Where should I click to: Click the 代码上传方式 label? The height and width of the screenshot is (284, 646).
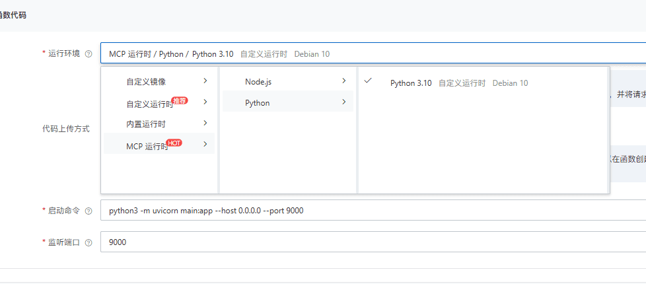point(66,129)
